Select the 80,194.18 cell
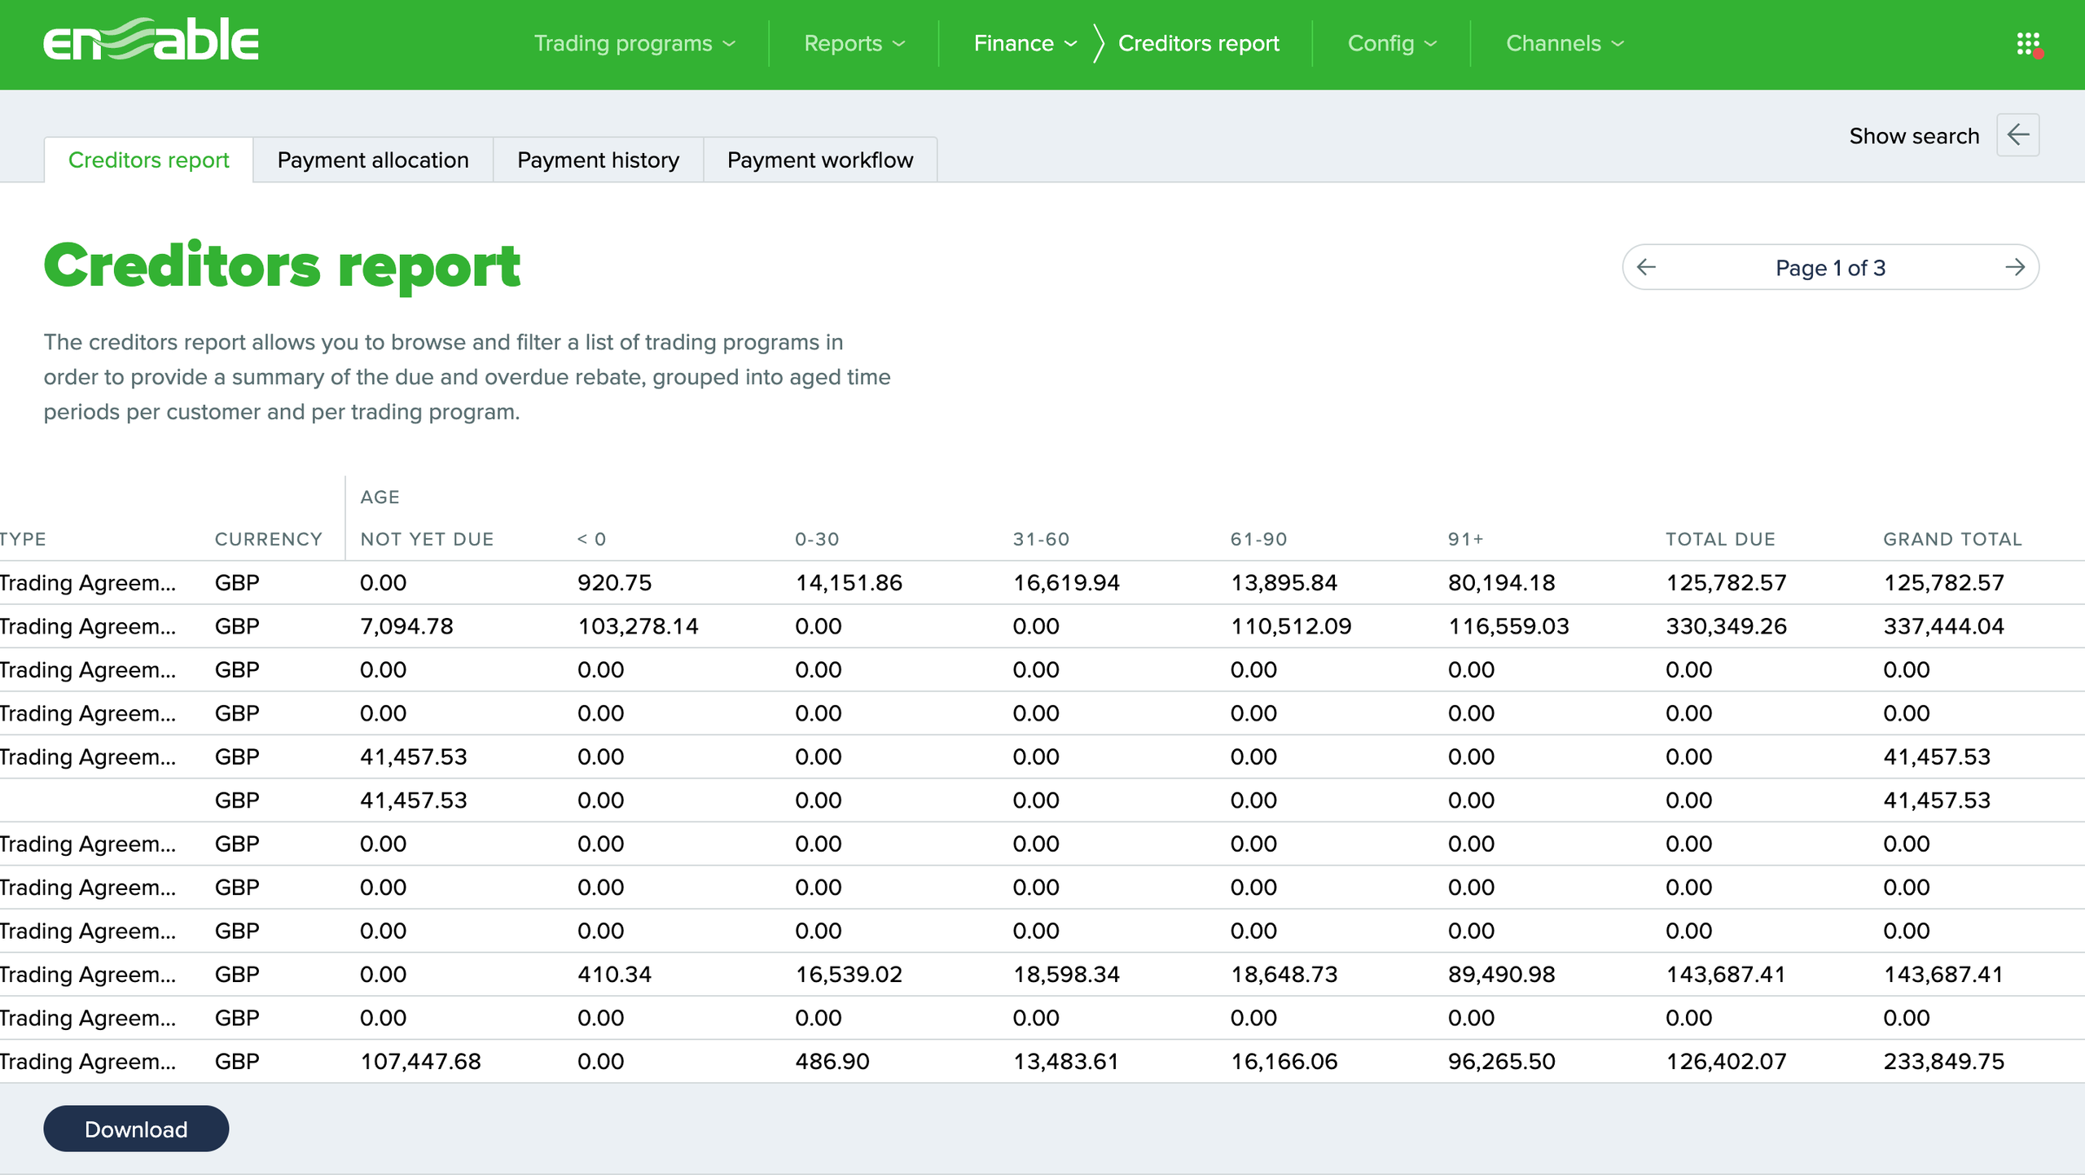This screenshot has width=2085, height=1175. coord(1501,583)
